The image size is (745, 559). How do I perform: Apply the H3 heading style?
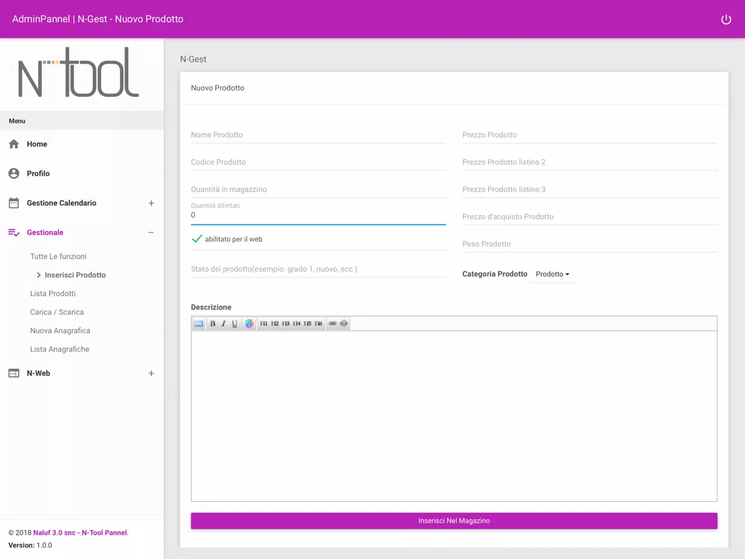[x=285, y=323]
